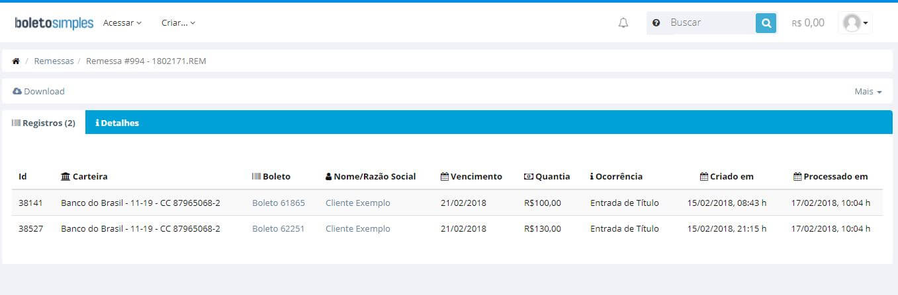Image resolution: width=898 pixels, height=295 pixels.
Task: Click the Vencimento column header text
Action: click(476, 177)
